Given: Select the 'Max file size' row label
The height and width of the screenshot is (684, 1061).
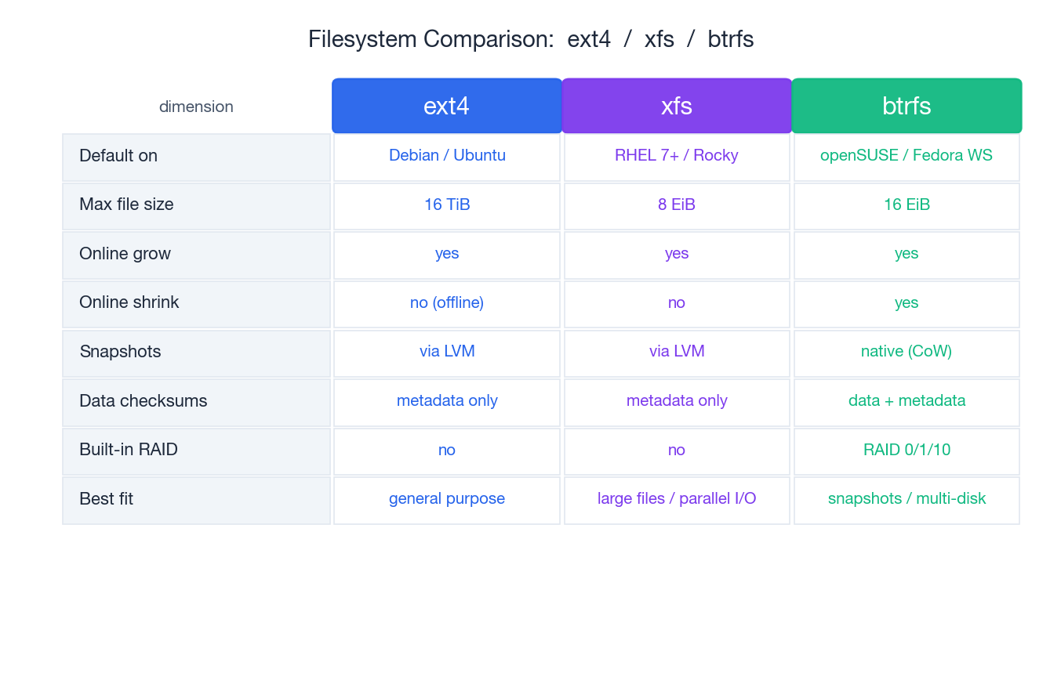Looking at the screenshot, I should coord(126,204).
